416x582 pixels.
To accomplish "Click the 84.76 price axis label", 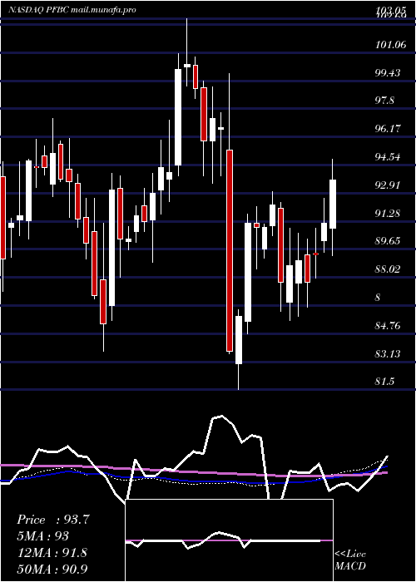I will (388, 326).
